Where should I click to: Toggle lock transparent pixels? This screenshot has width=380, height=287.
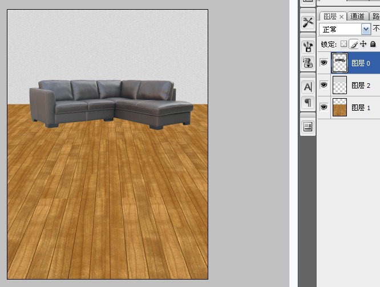[x=343, y=44]
